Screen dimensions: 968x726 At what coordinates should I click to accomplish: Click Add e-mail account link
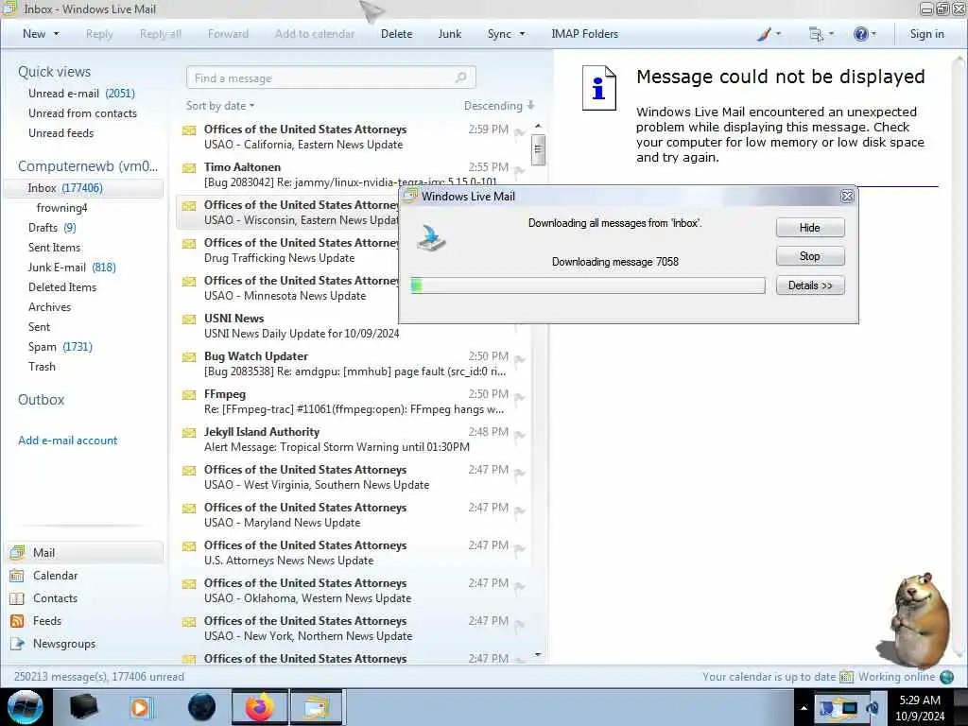pos(68,441)
